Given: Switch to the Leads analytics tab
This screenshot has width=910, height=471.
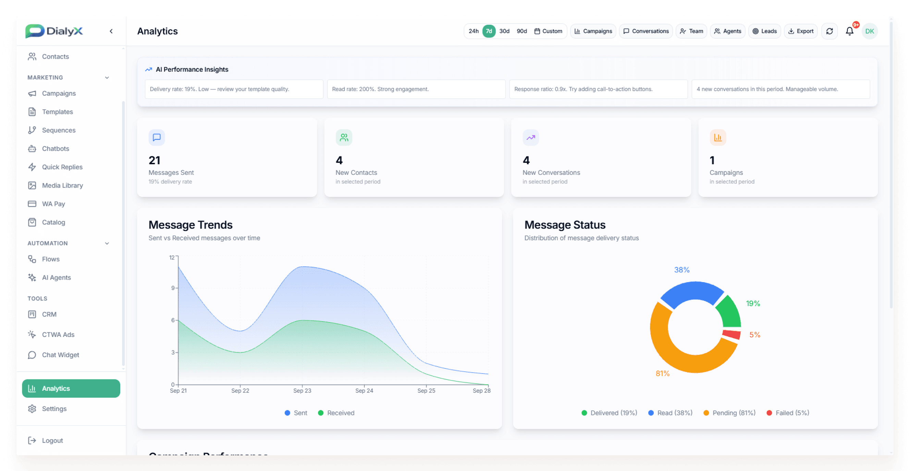Looking at the screenshot, I should (764, 31).
